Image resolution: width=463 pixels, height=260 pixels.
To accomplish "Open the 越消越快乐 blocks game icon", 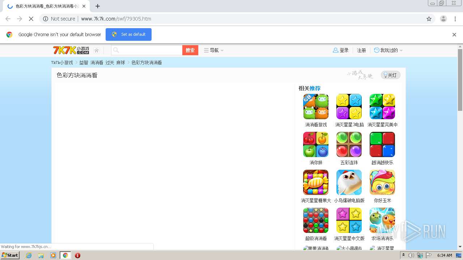I will 382,144.
